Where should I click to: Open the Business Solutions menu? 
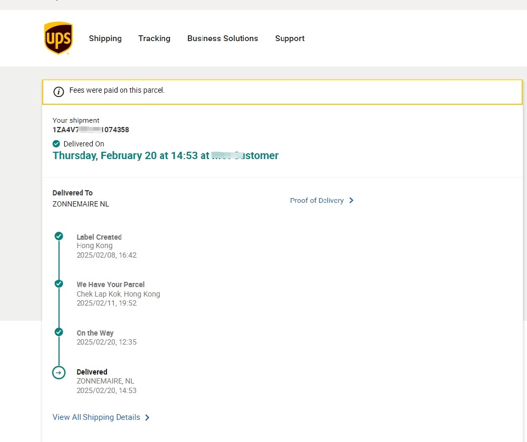pos(222,38)
